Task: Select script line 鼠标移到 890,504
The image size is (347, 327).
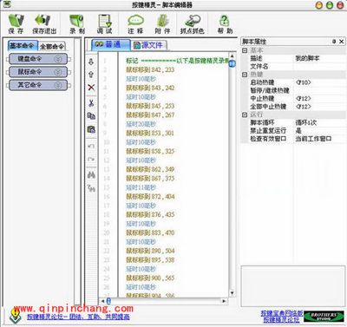Action: [150, 251]
